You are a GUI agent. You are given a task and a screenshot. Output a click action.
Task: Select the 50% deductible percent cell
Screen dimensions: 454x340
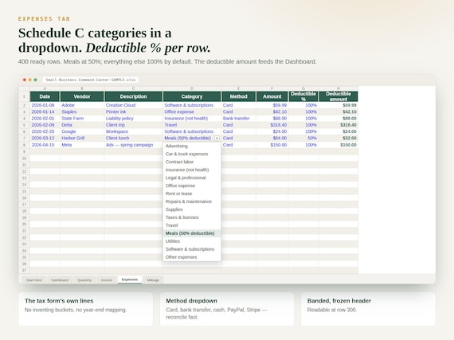[303, 139]
